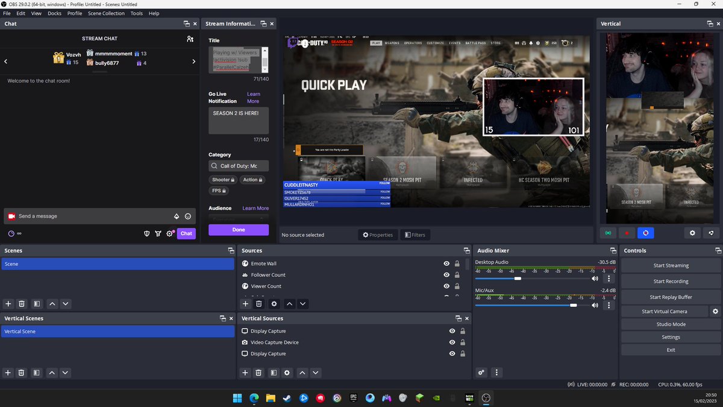Toggle lock on Follower Count source
This screenshot has width=723, height=407.
coord(457,275)
